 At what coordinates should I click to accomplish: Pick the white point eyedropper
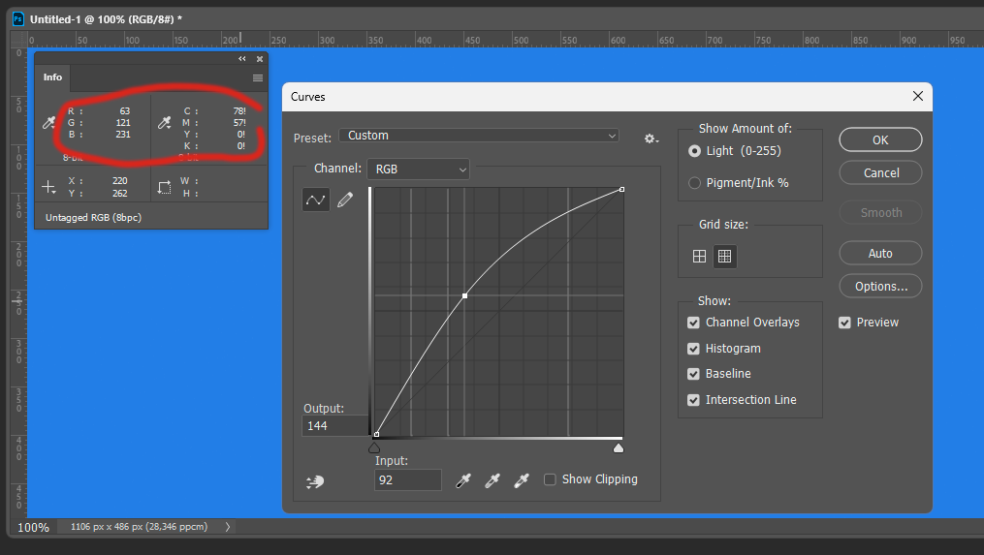pyautogui.click(x=521, y=481)
